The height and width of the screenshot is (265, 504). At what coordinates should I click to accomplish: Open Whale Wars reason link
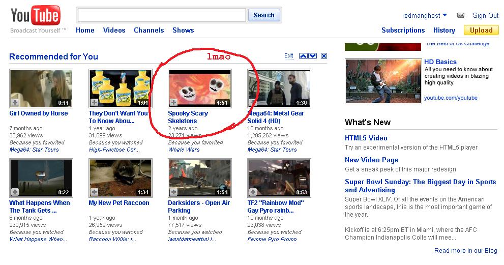tap(184, 150)
